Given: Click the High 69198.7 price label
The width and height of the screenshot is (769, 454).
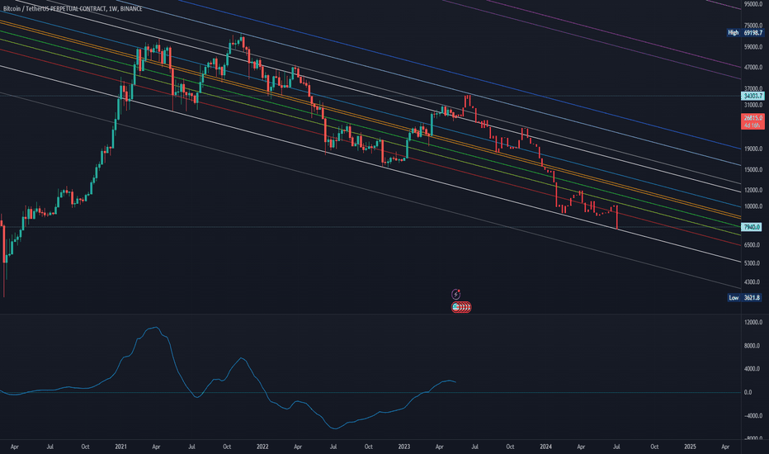Looking at the screenshot, I should click(x=745, y=32).
